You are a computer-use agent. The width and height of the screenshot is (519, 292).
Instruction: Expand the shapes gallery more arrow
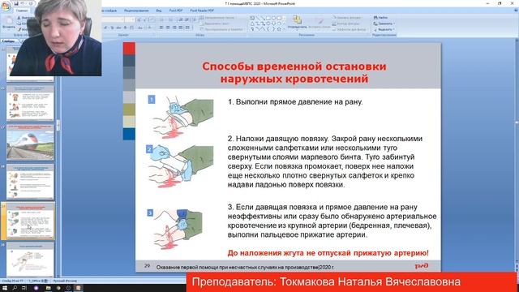pos(285,29)
